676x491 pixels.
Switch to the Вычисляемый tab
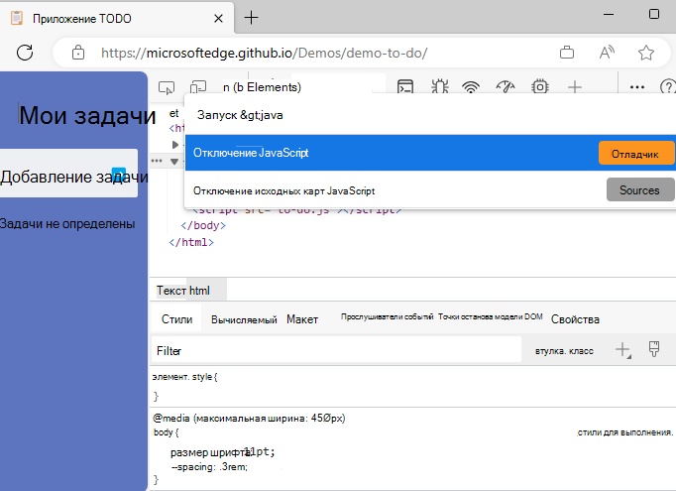(x=244, y=319)
